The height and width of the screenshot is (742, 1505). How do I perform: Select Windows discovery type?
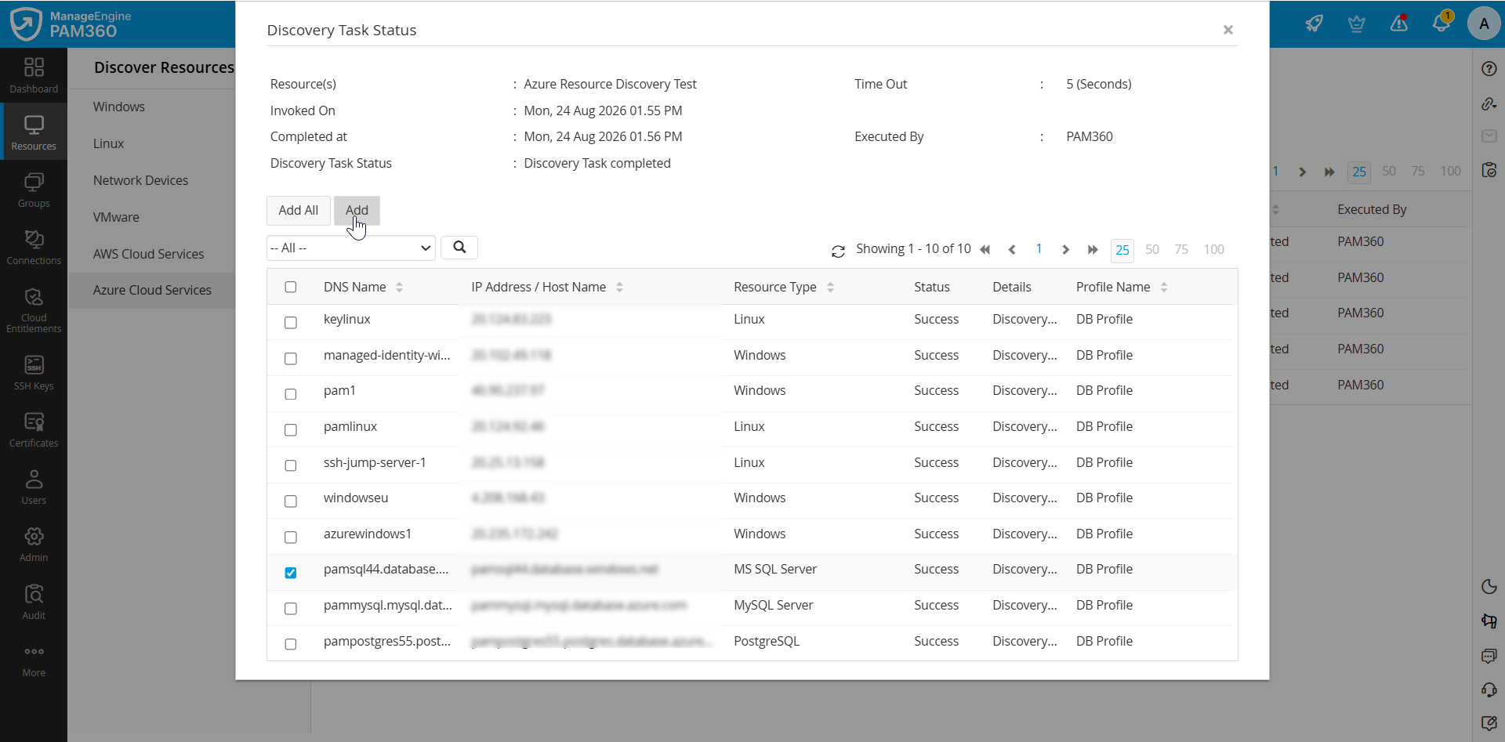119,107
